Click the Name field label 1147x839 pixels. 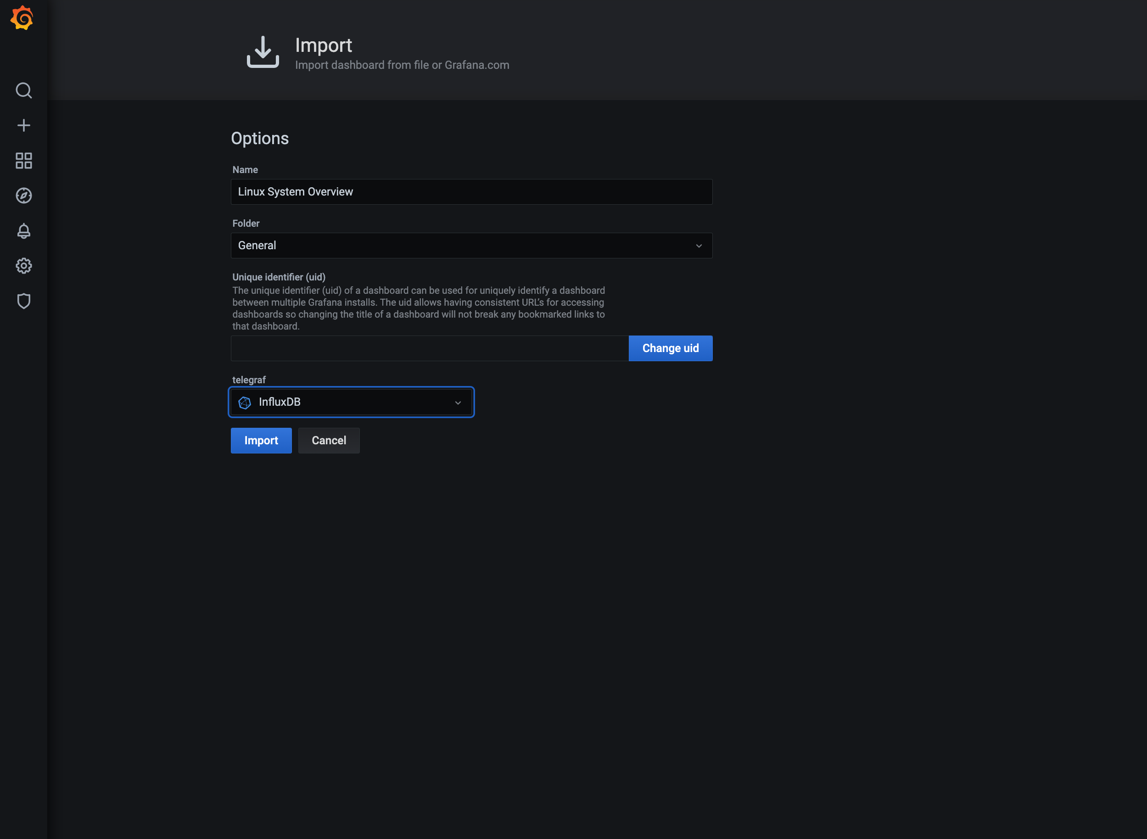tap(245, 170)
